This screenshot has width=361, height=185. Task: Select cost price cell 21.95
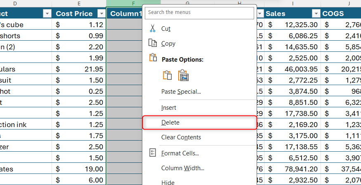[79, 69]
